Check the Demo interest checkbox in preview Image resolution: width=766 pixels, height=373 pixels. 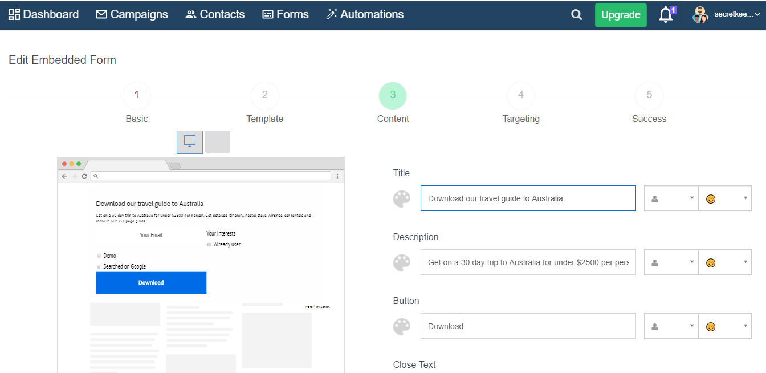pos(98,256)
